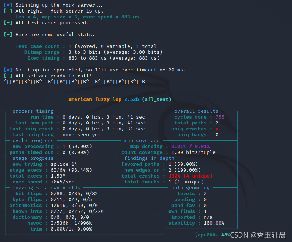This screenshot has height=242, width=292.
Task: Click the 'No -t option specified' line
Action: [x=95, y=70]
